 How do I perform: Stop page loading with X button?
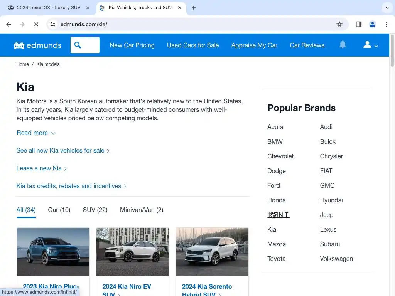click(x=36, y=24)
